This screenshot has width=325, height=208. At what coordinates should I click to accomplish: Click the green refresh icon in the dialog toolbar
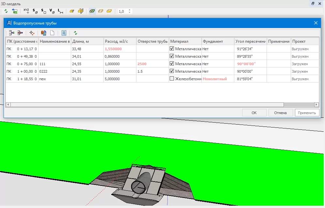coord(76,33)
